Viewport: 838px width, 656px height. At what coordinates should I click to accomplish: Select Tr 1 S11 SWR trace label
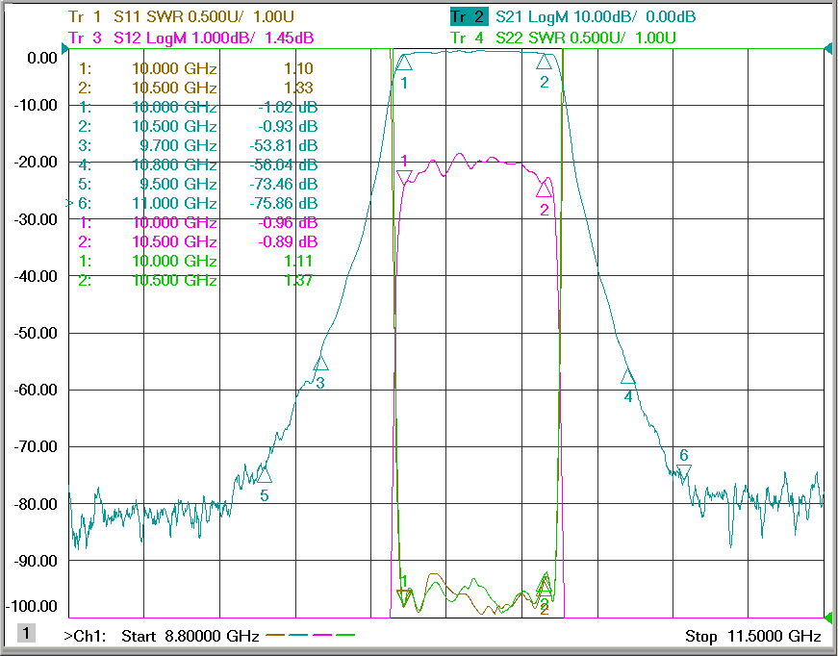pos(181,17)
